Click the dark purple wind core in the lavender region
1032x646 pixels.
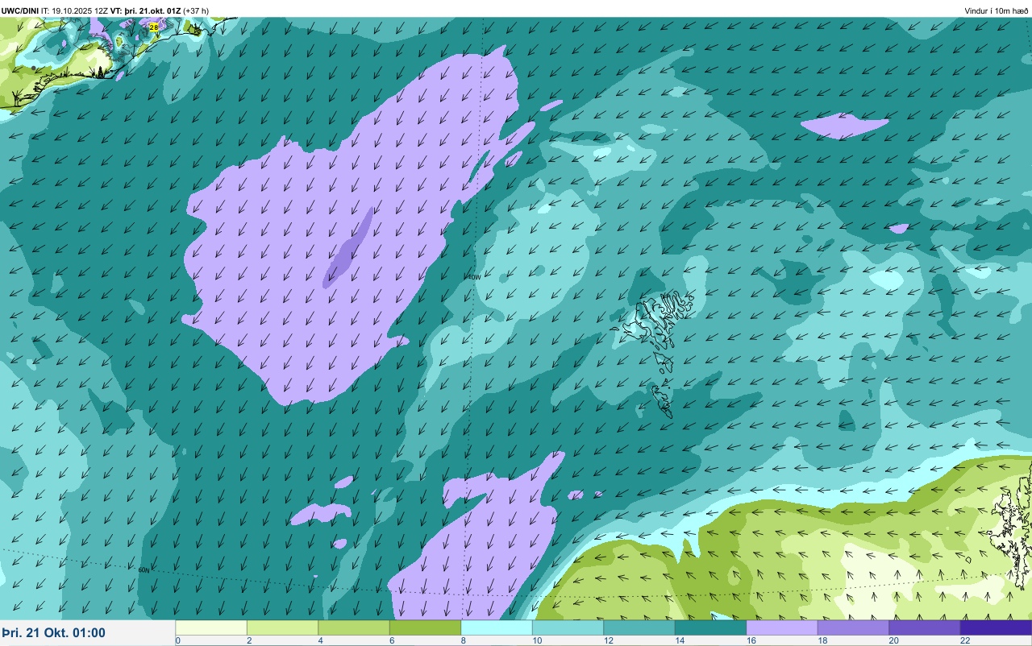(x=348, y=248)
